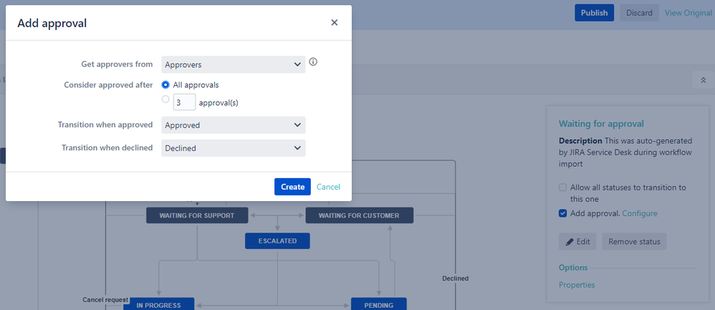Click the info icon beside Approvers dropdown
This screenshot has height=310, width=715.
click(x=313, y=62)
